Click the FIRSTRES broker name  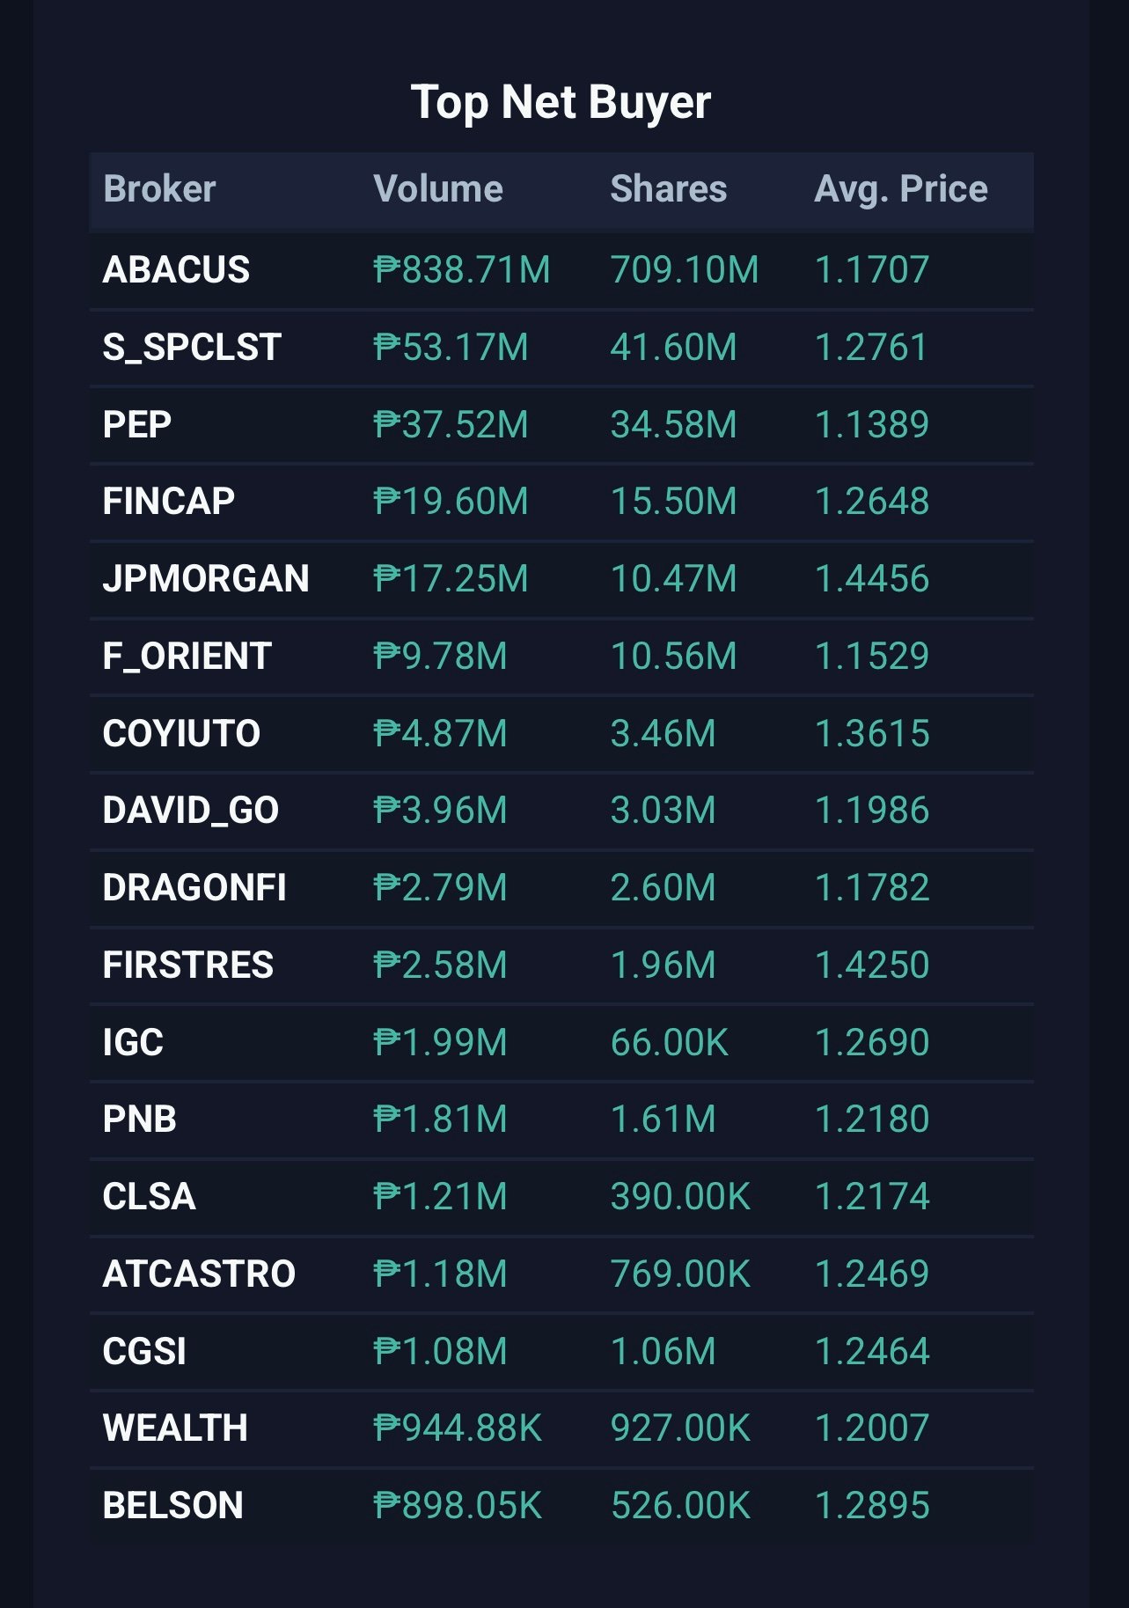point(188,966)
